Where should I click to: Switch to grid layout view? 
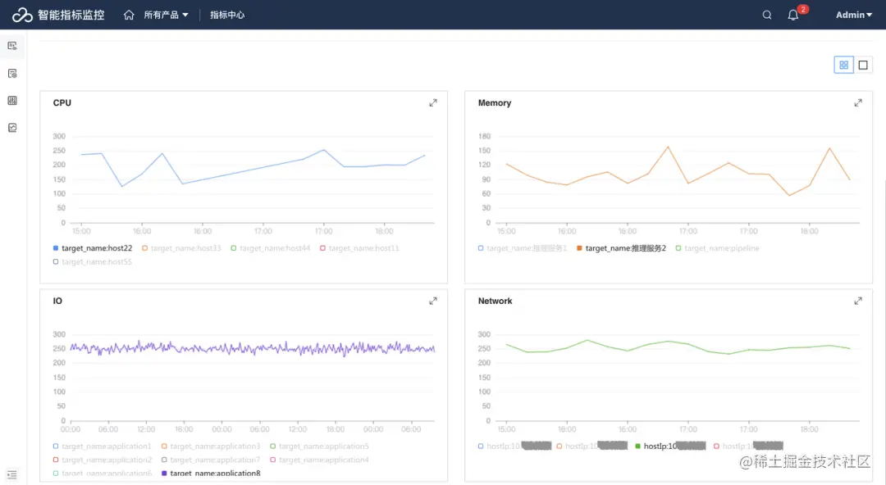(843, 65)
